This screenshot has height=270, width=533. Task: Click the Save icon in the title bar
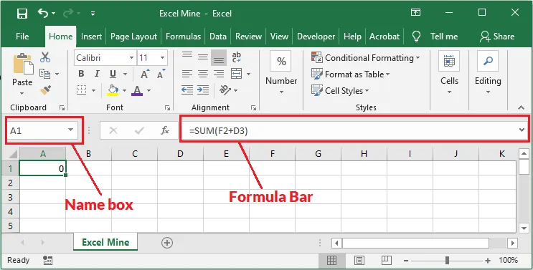click(x=22, y=14)
